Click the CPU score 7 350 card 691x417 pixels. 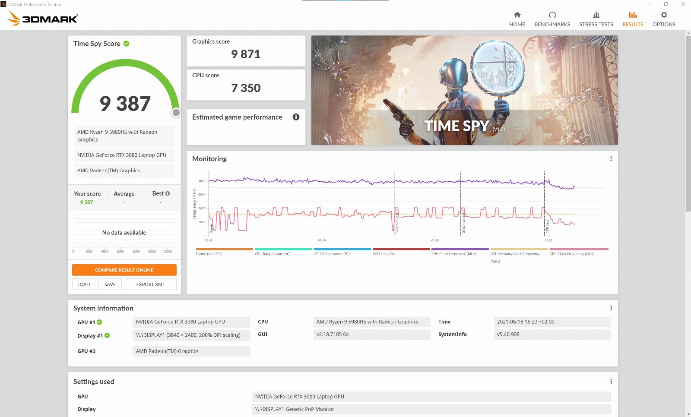(x=246, y=85)
